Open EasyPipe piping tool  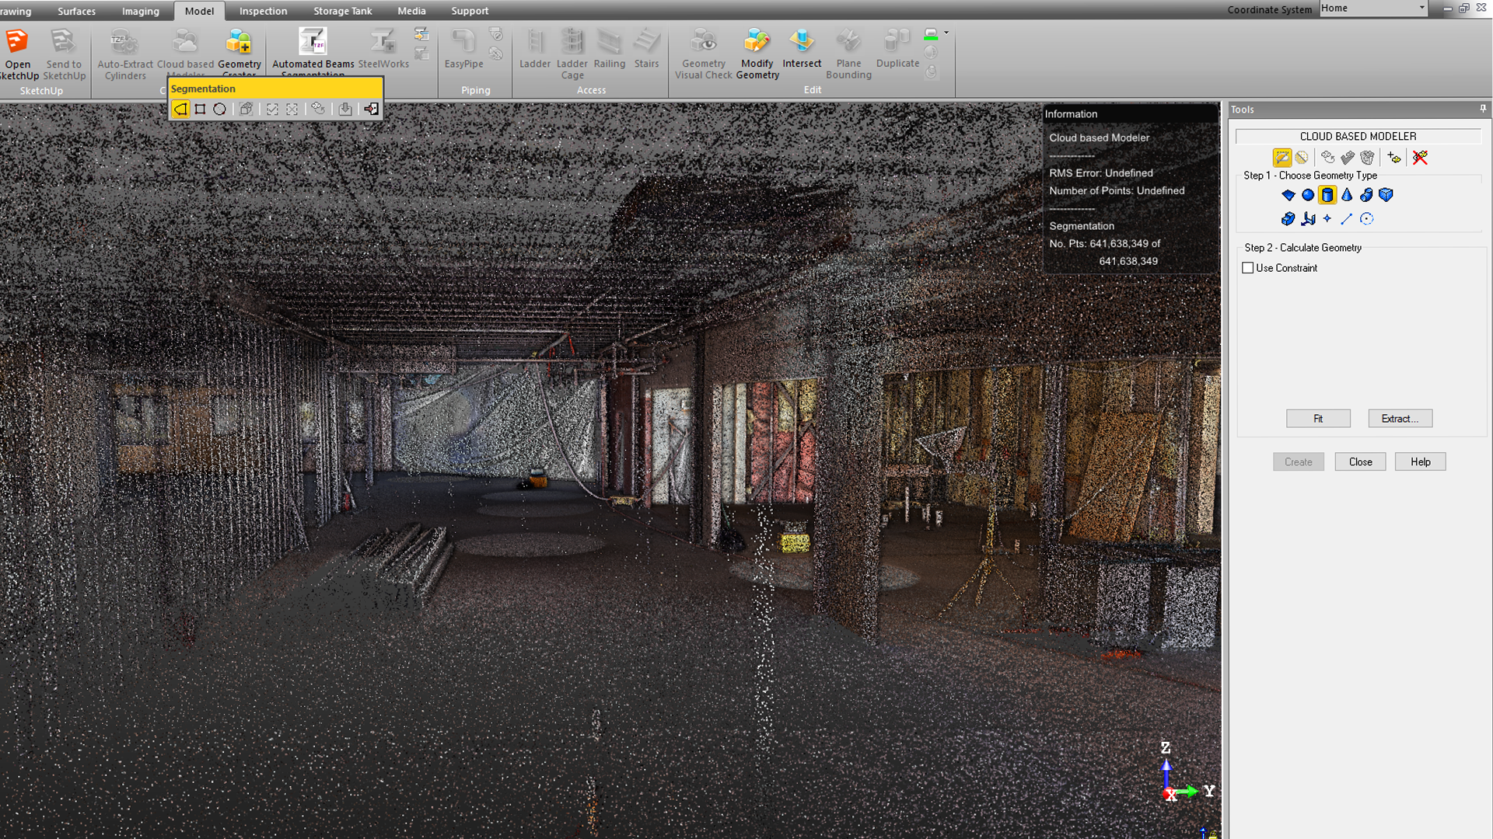click(x=463, y=49)
